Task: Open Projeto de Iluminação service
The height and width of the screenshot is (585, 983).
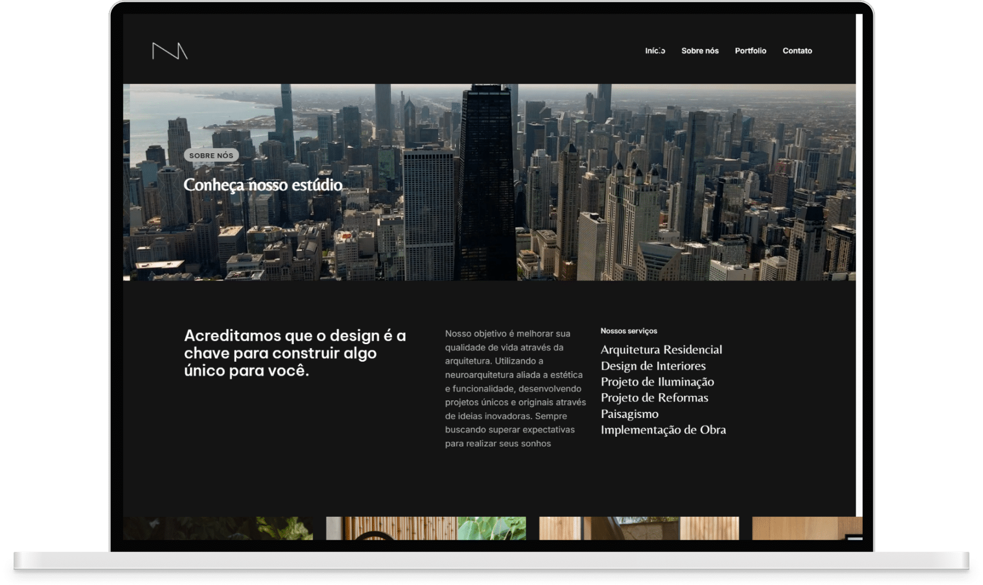Action: tap(657, 382)
